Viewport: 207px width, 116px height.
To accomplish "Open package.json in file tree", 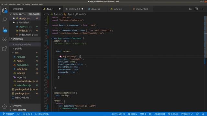I will pos(25,93).
